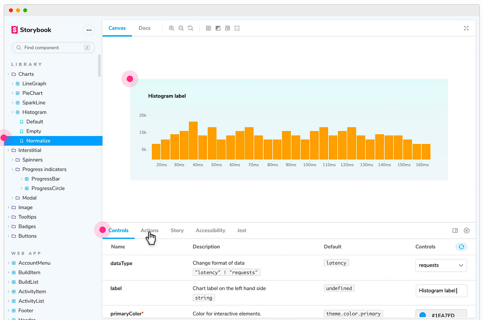Expand the Tooltips folder
The width and height of the screenshot is (483, 320).
point(9,217)
